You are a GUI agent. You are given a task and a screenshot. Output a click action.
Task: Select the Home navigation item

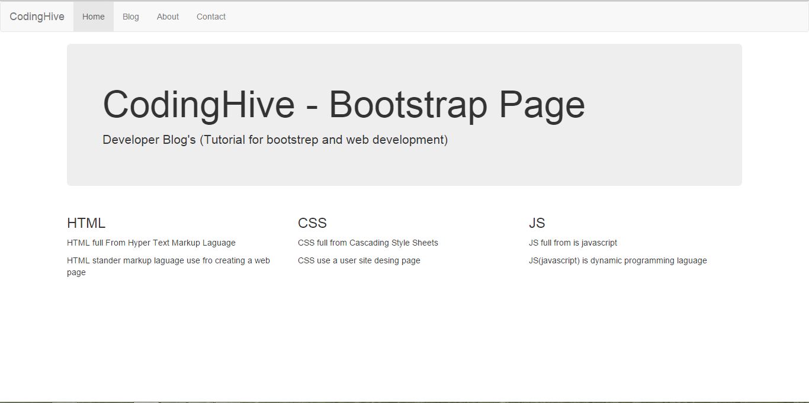click(93, 17)
